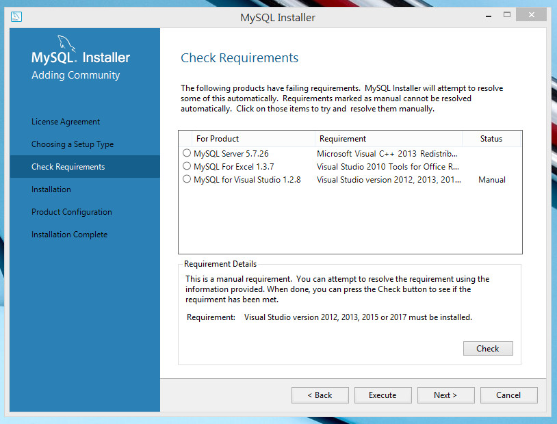The width and height of the screenshot is (557, 424).
Task: Click the Cancel button
Action: [x=508, y=395]
